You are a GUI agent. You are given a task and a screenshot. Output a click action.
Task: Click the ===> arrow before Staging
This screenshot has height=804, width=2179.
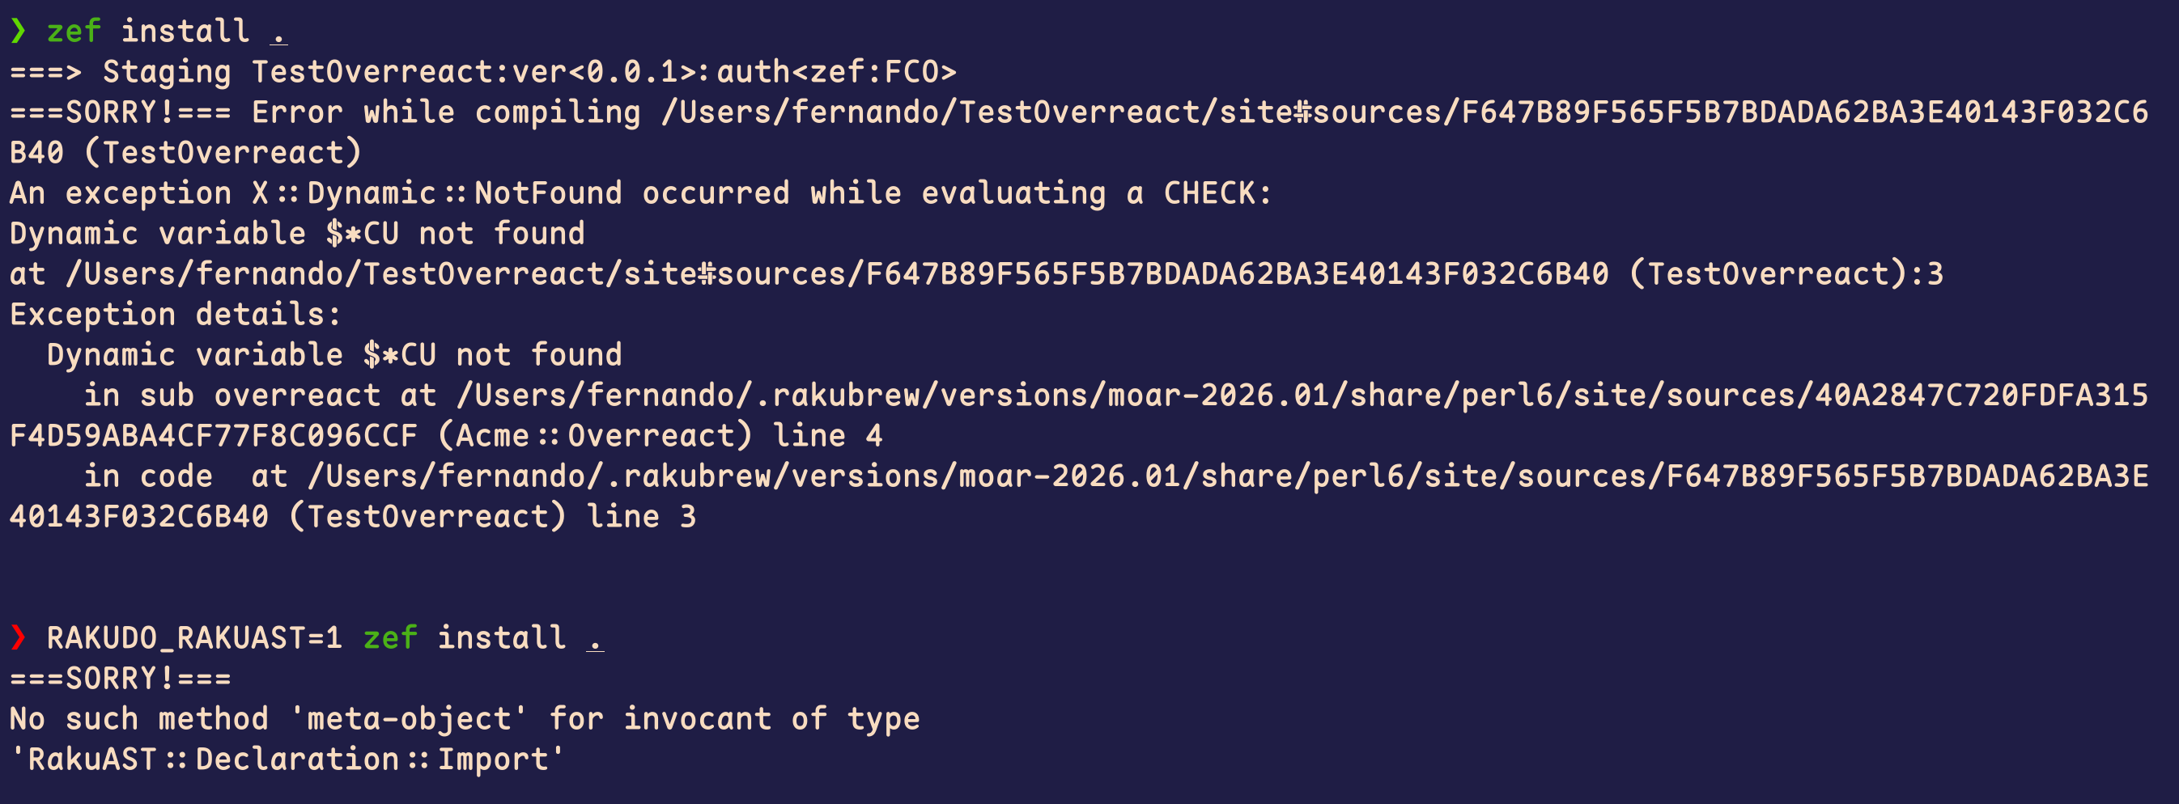click(x=45, y=72)
